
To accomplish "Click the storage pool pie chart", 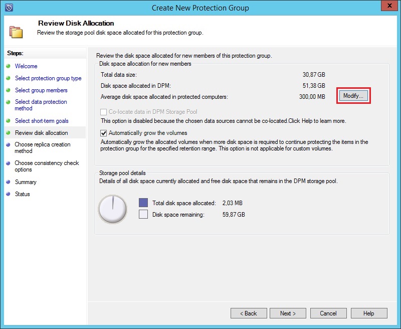I will (113, 209).
